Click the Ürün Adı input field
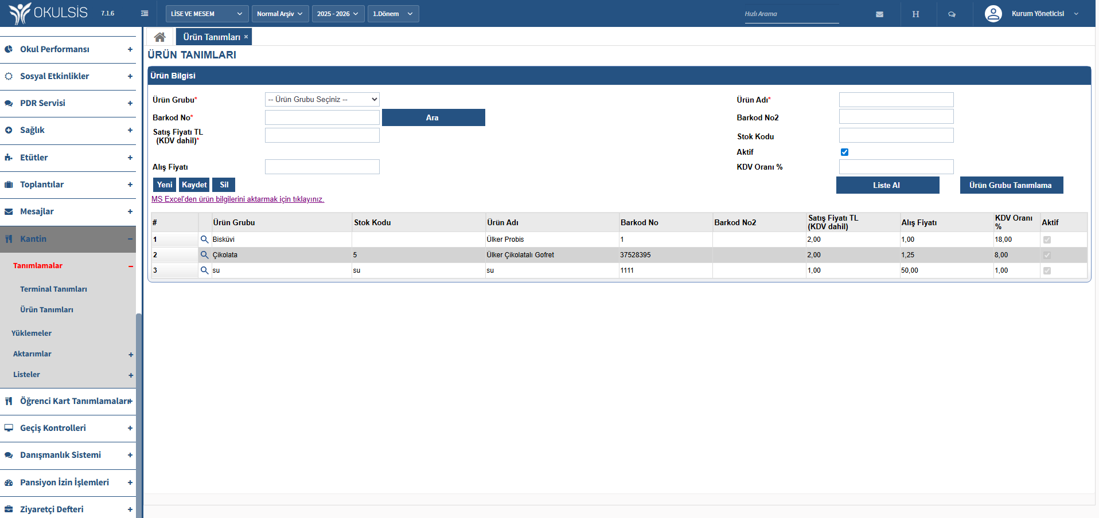This screenshot has height=518, width=1099. coord(896,100)
